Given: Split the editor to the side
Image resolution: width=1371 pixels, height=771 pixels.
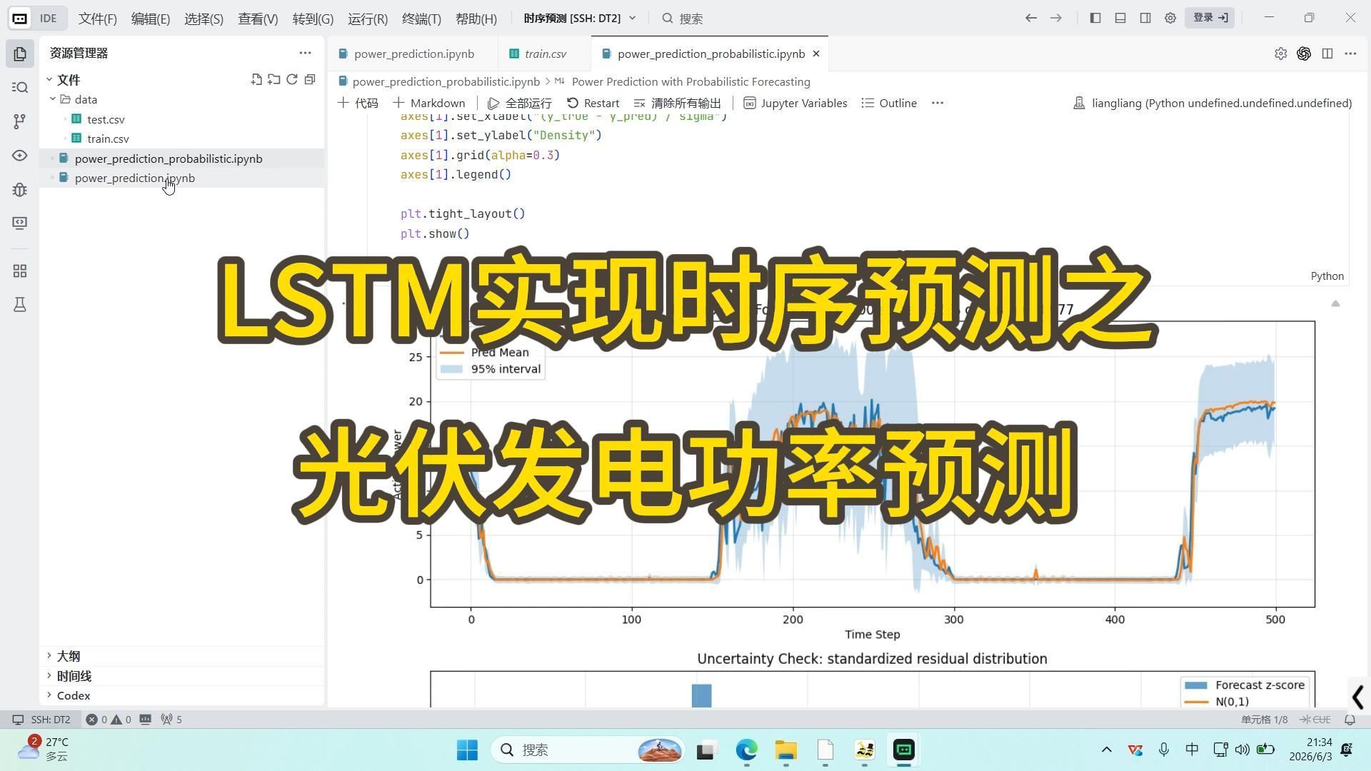Looking at the screenshot, I should pyautogui.click(x=1327, y=54).
